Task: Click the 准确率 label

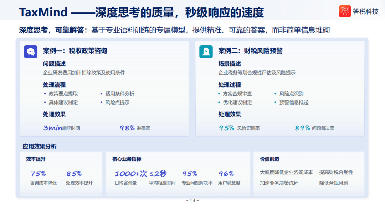Action: pos(143,128)
